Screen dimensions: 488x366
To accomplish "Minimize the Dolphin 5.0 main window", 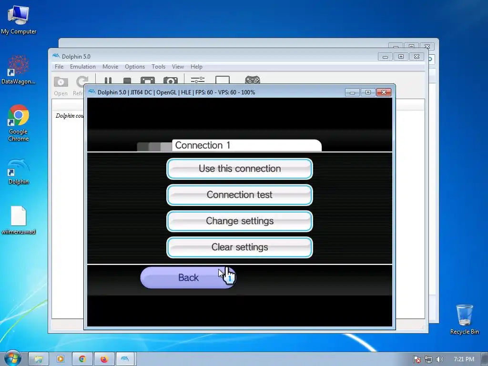I will pos(385,56).
